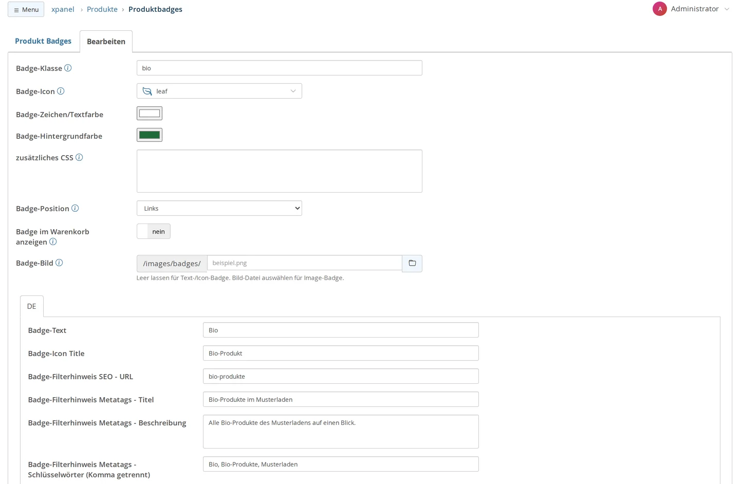740x484 pixels.
Task: Focus the Metatags - Titel field
Action: (x=341, y=399)
